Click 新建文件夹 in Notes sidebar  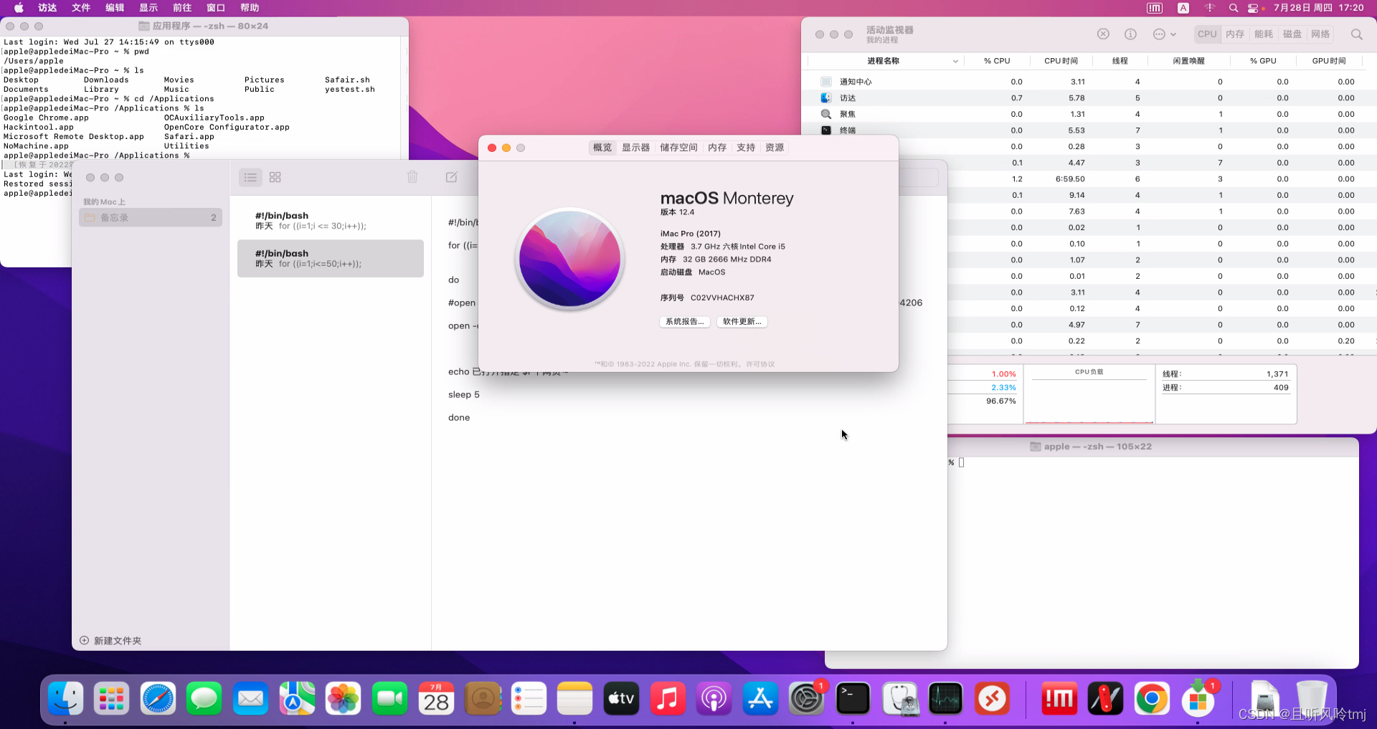click(x=110, y=641)
